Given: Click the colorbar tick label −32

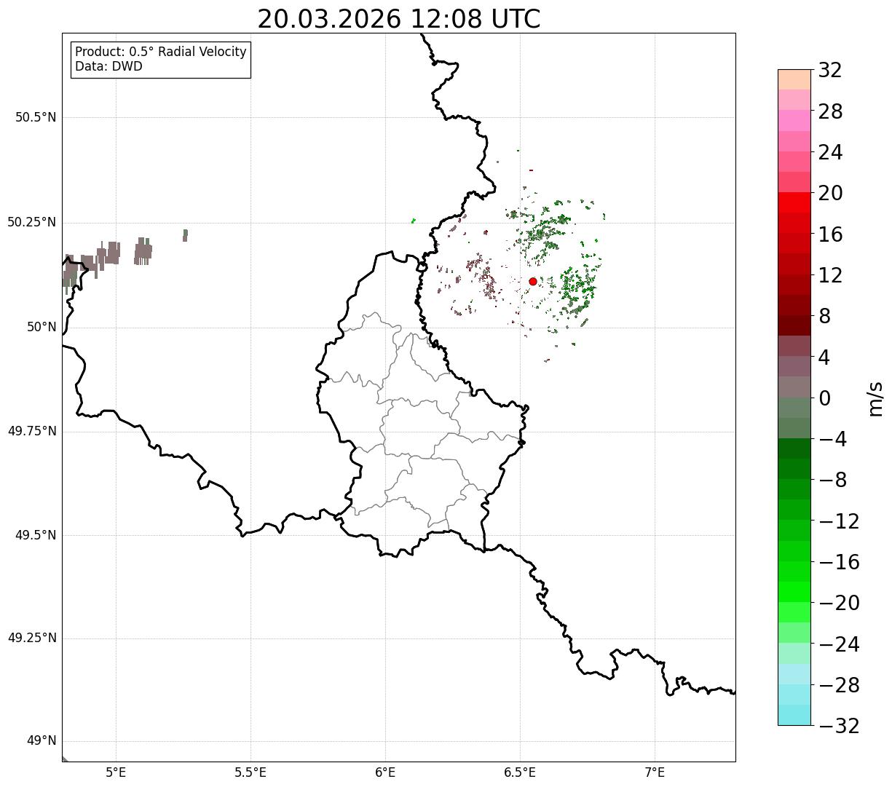Looking at the screenshot, I should click(839, 726).
